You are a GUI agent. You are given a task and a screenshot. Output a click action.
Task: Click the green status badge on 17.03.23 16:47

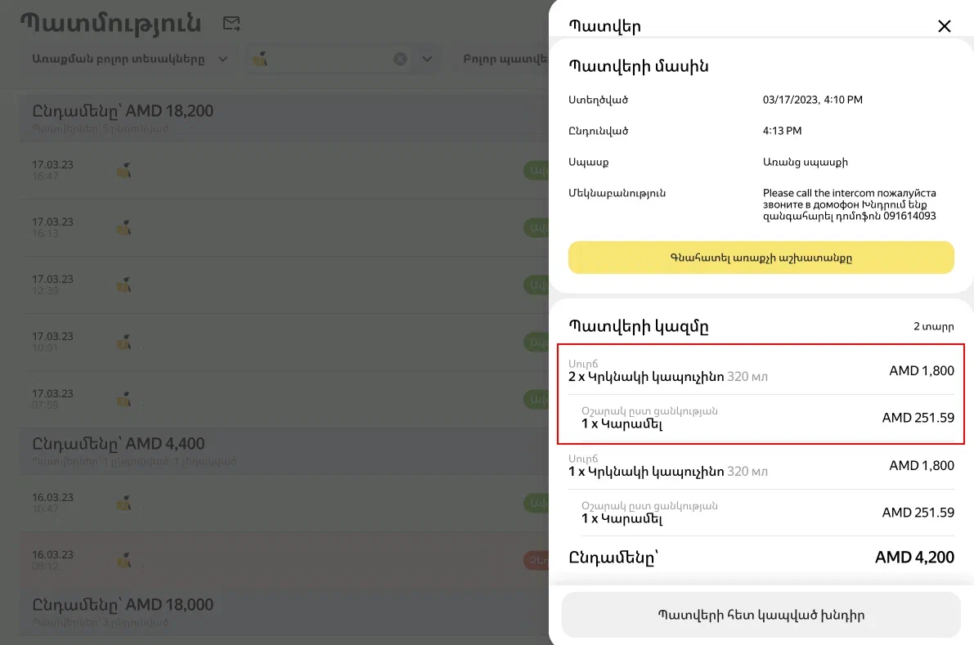coord(536,170)
